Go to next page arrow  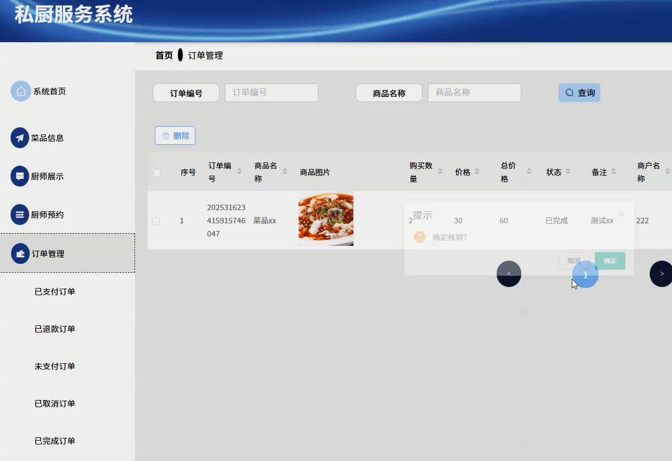click(x=661, y=274)
